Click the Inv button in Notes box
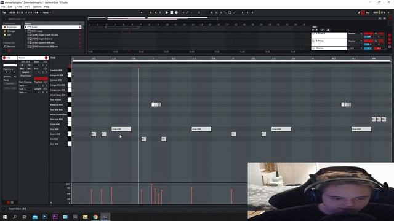This screenshot has width=394, height=221. [x=29, y=69]
